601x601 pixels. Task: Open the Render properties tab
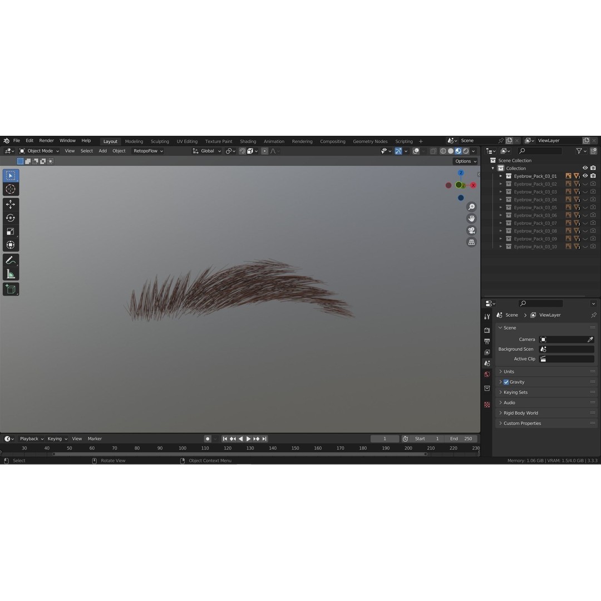click(x=487, y=330)
